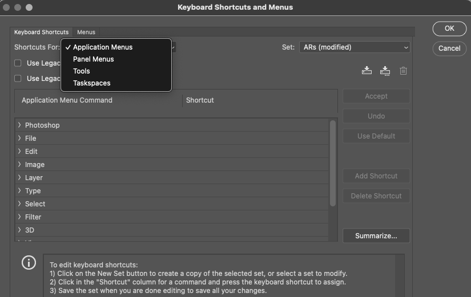471x297 pixels.
Task: Expand the Filter commands group
Action: (x=19, y=217)
